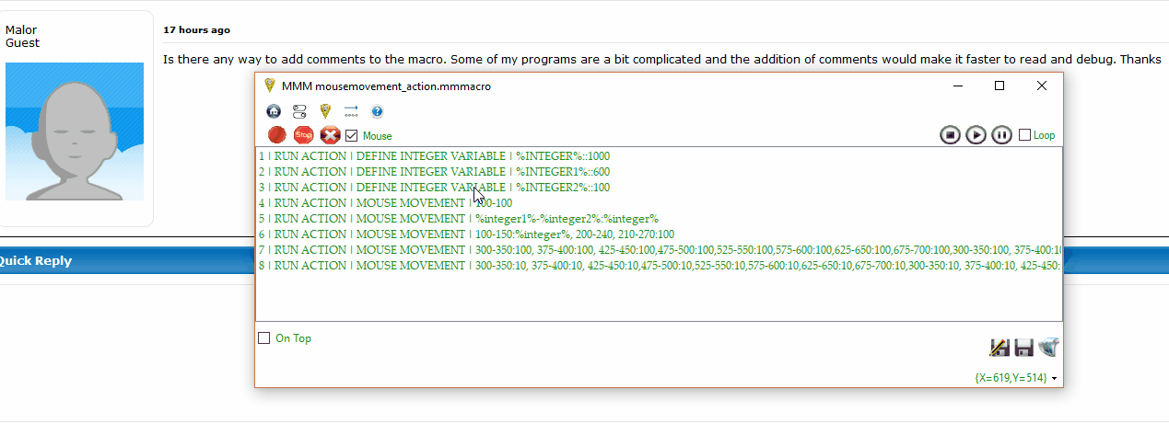Click the open macro script icon

(x=1048, y=347)
